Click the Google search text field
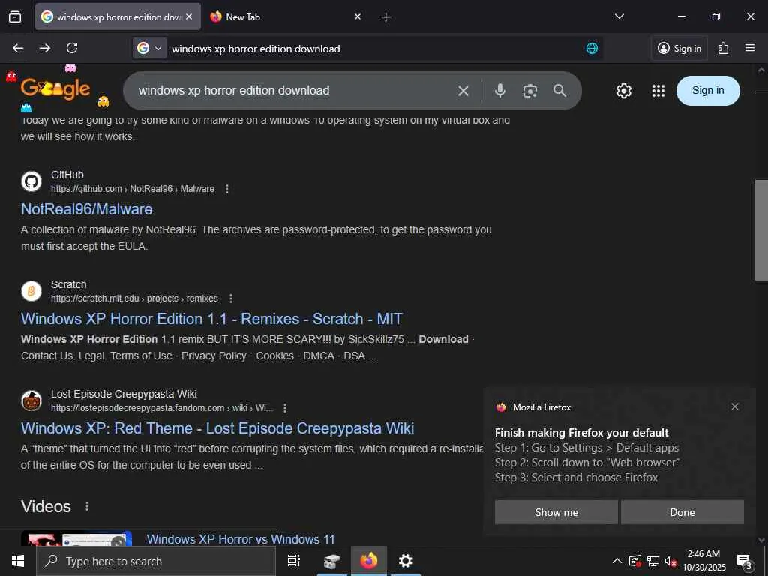 coord(294,91)
